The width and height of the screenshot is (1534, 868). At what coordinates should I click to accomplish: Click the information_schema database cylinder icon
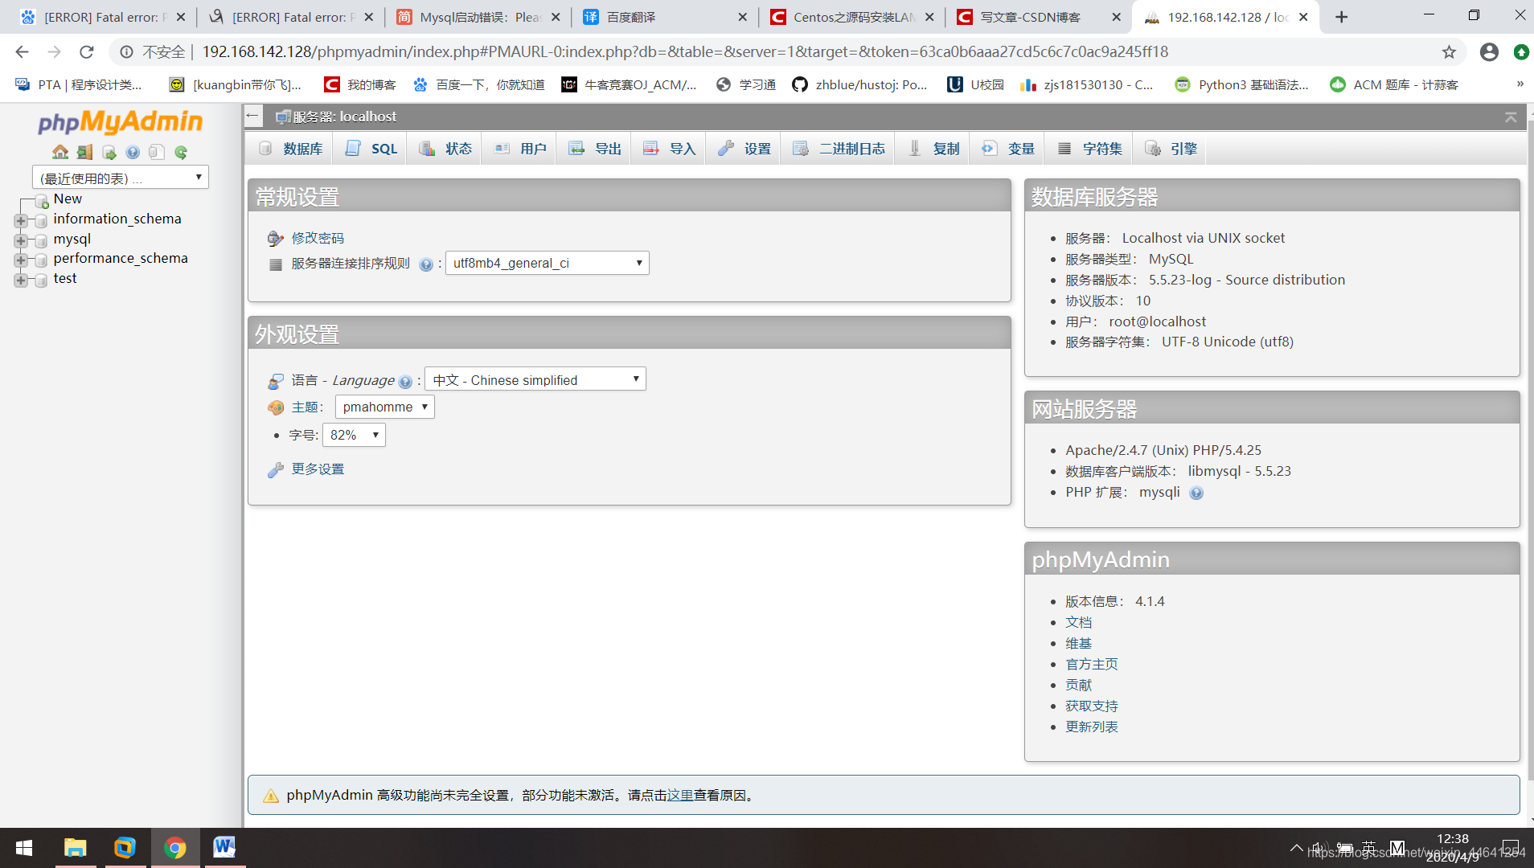[x=41, y=220]
